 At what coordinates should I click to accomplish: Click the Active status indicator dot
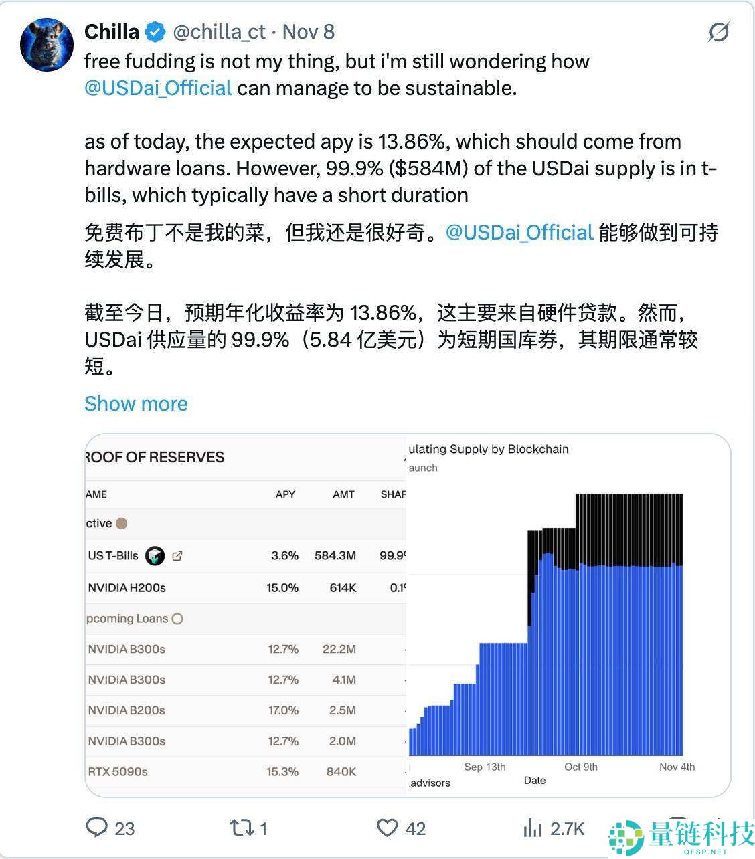121,523
